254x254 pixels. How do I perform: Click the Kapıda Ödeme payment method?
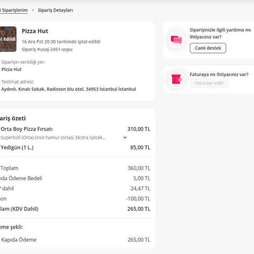(19, 240)
